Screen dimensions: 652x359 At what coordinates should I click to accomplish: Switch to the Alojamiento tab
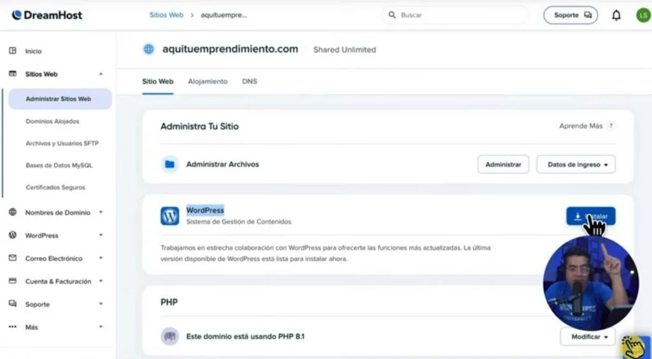[x=208, y=81]
